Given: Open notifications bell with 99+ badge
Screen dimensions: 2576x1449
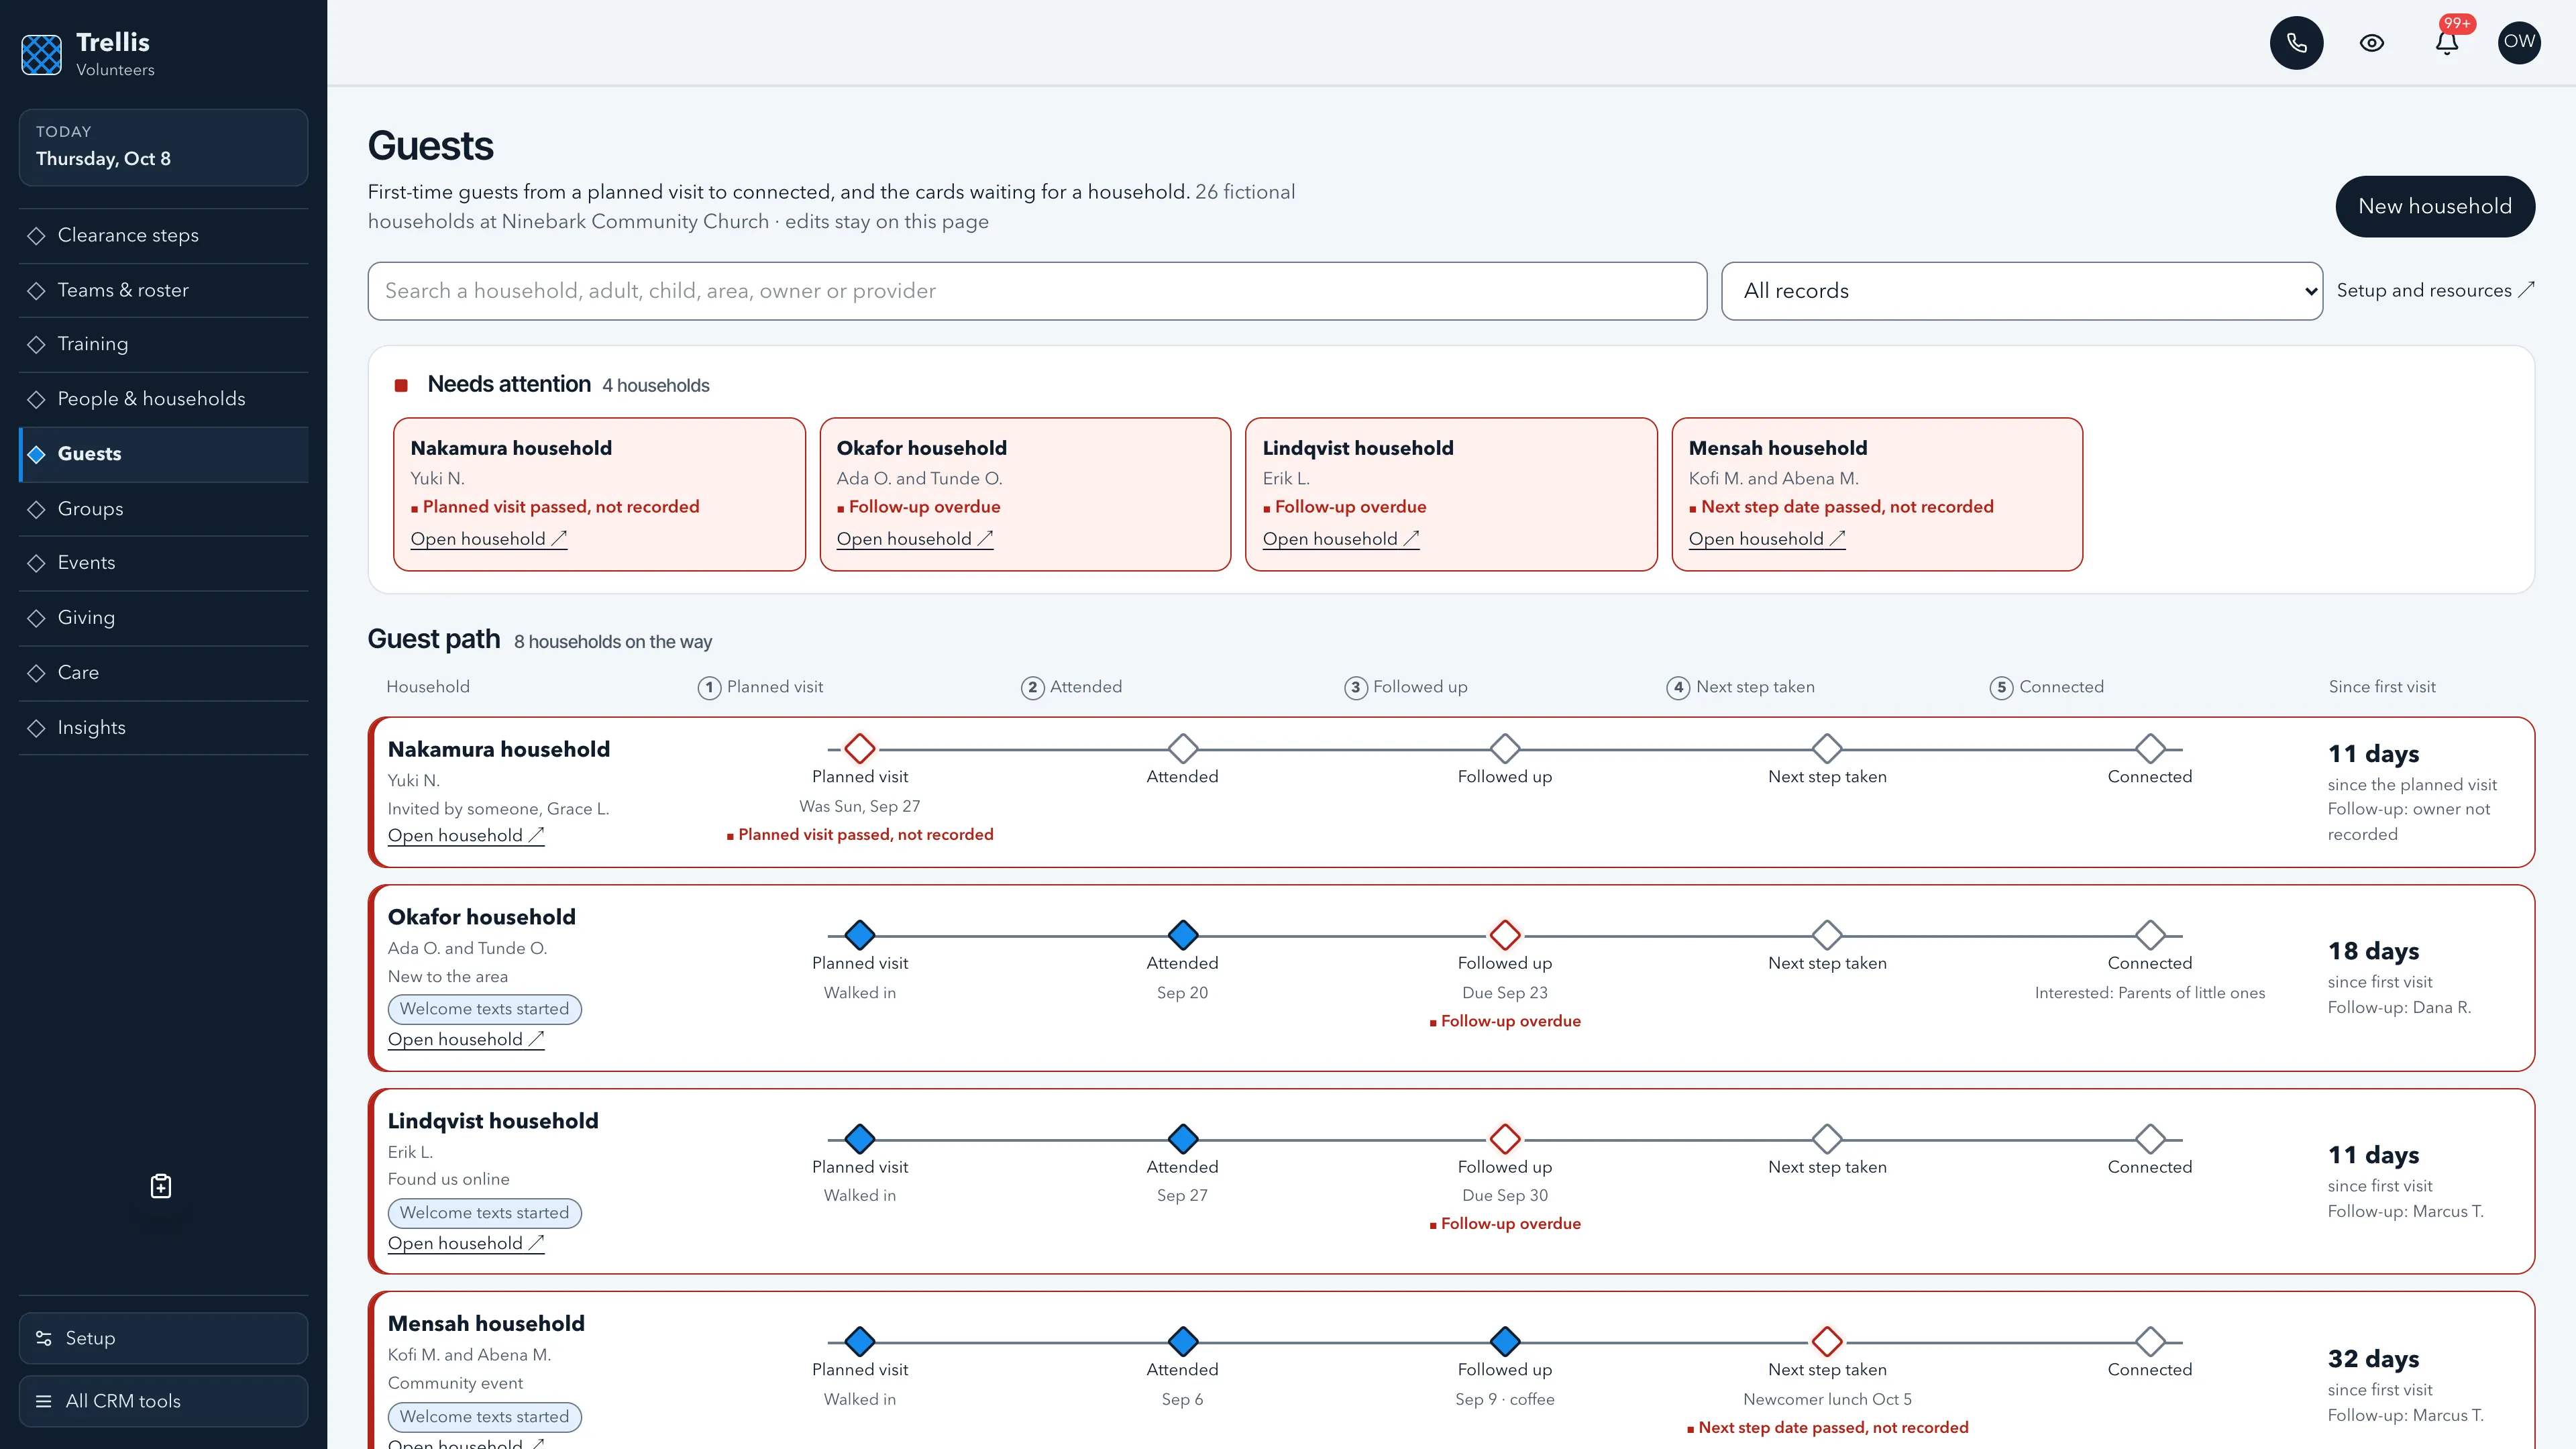Looking at the screenshot, I should [x=2447, y=43].
